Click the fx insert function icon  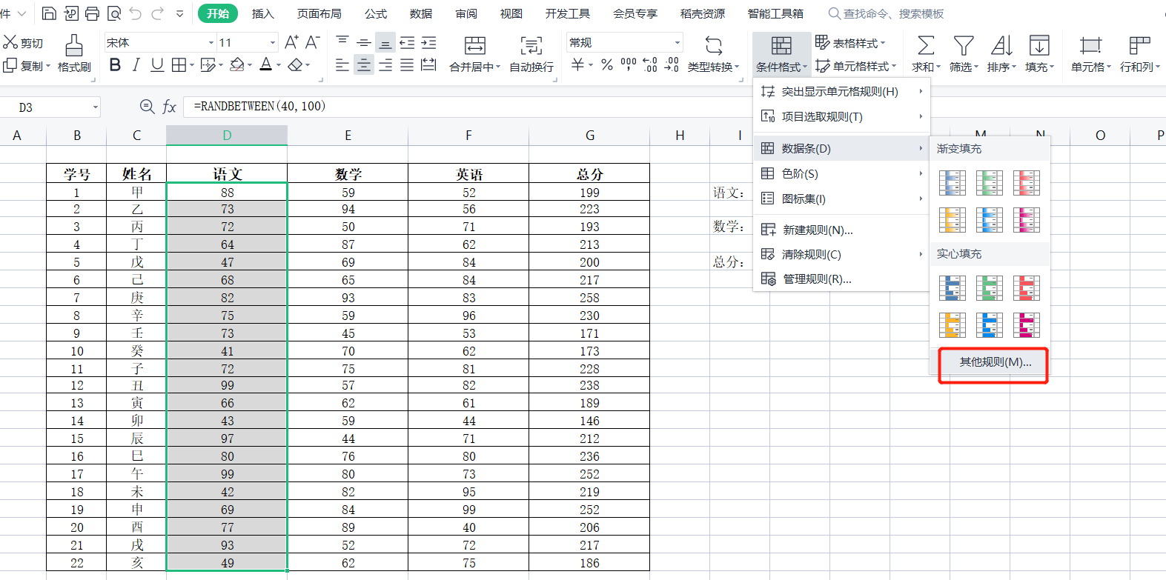click(x=169, y=107)
